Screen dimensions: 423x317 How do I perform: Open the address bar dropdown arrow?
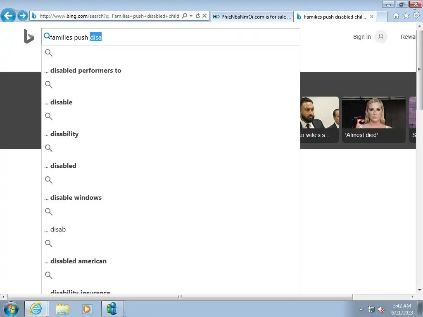tap(191, 16)
